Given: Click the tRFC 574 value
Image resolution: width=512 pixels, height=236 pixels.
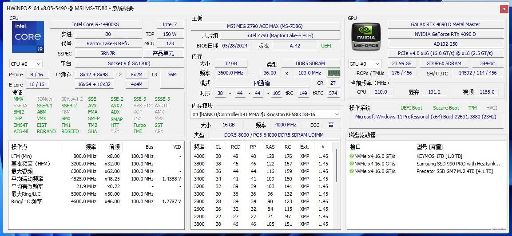Looking at the screenshot, I should click(x=333, y=93).
